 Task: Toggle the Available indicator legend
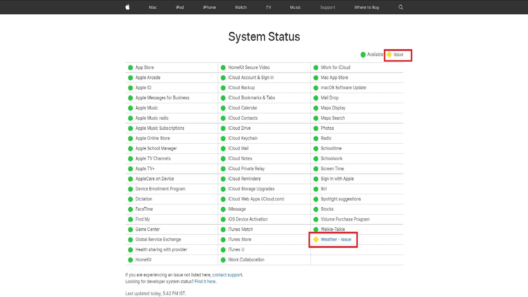[371, 54]
